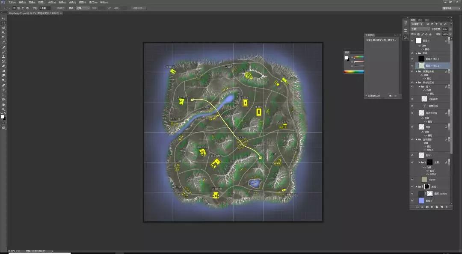Viewport: 462px width, 254px height.
Task: Click the zoom percentage field in status bar
Action: 12,251
